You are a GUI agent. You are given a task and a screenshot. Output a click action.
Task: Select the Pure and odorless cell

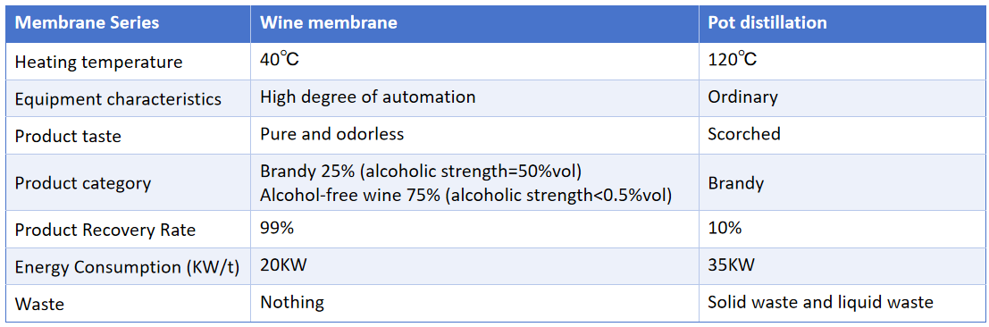[x=475, y=134]
